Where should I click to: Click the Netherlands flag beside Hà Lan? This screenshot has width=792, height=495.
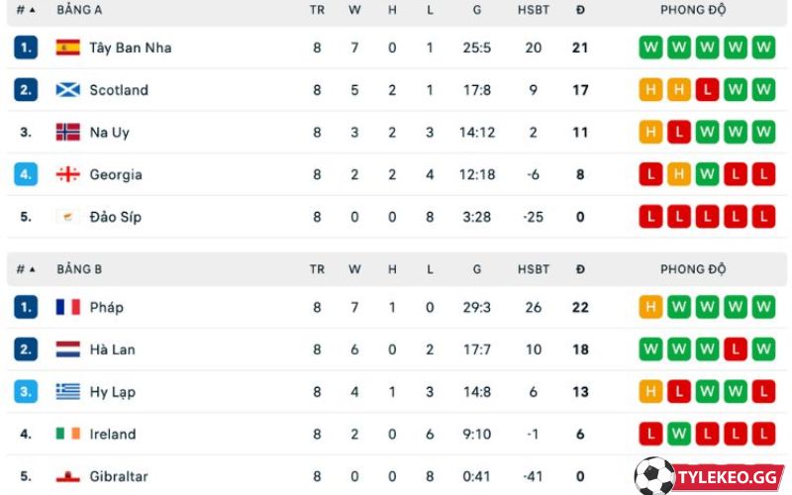pos(67,349)
